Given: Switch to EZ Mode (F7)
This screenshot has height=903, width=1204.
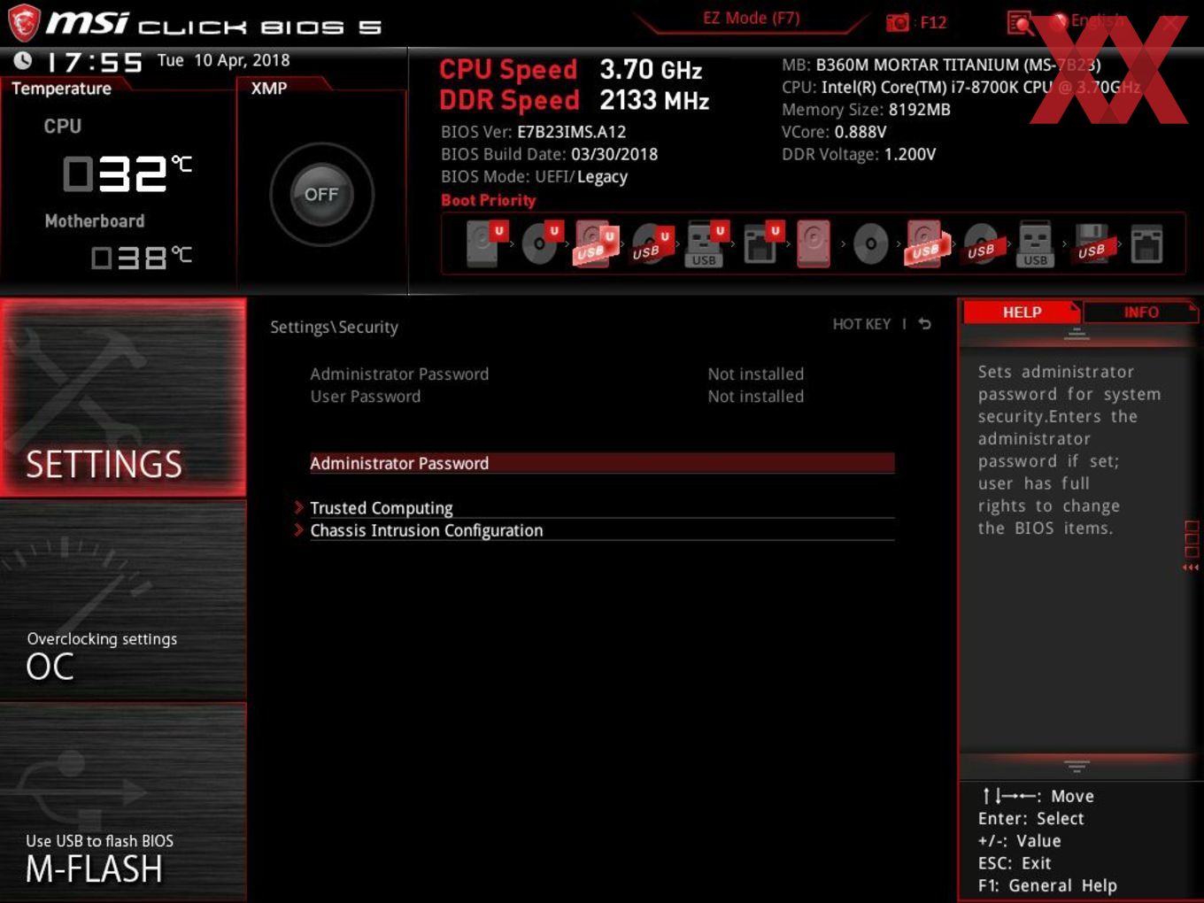Looking at the screenshot, I should coord(751,19).
